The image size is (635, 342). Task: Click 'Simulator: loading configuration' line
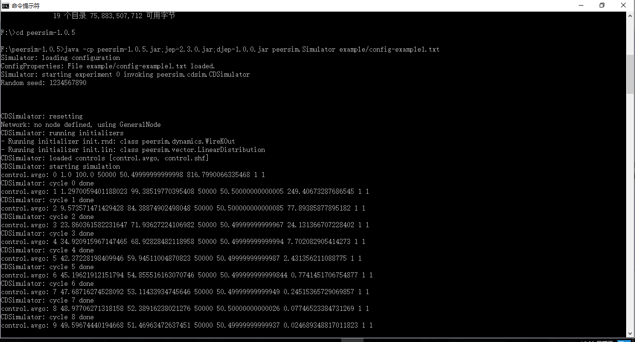(60, 58)
